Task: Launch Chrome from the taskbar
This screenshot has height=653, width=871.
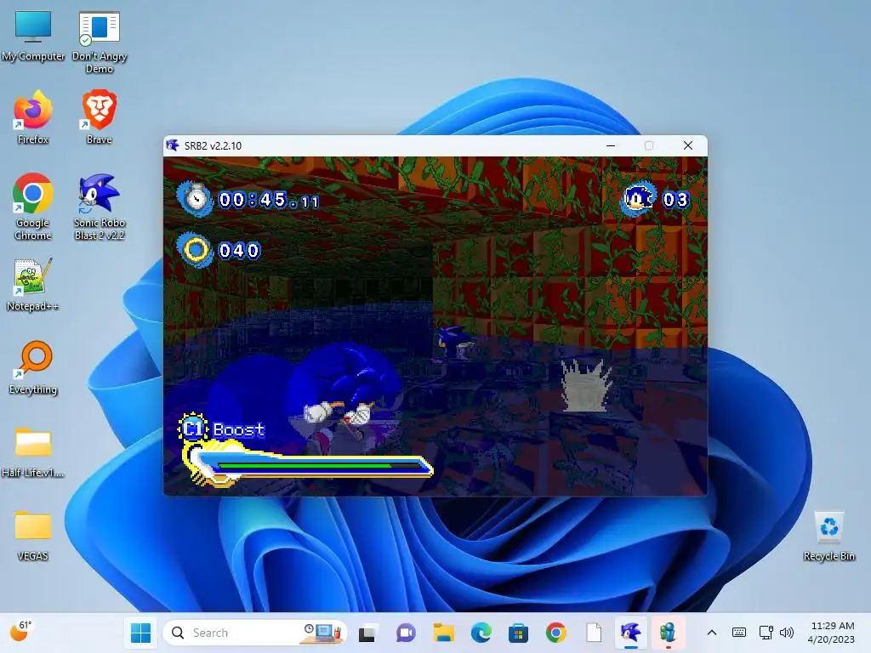Action: click(556, 633)
